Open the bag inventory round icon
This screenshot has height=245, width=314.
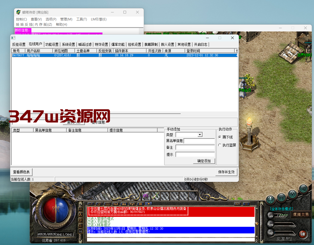tap(281, 198)
